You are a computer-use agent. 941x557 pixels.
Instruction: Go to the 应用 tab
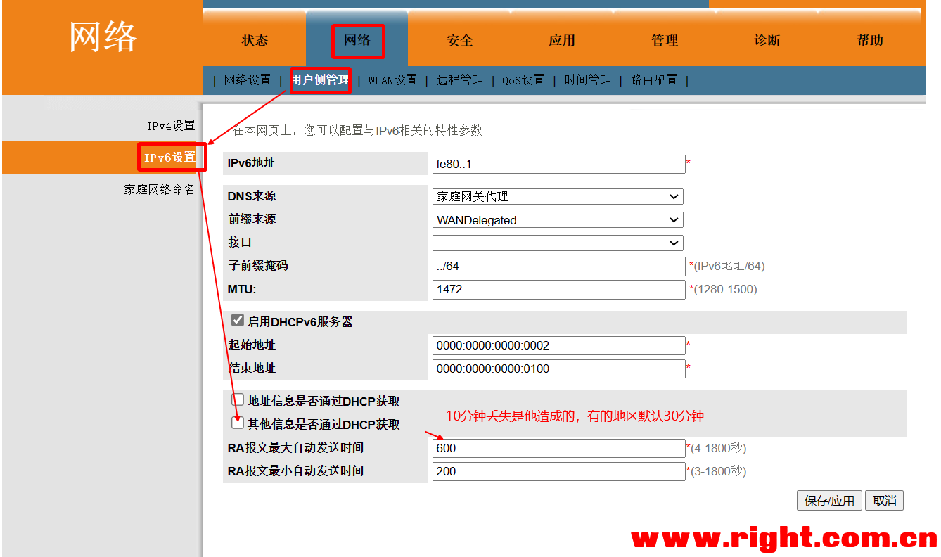point(562,41)
